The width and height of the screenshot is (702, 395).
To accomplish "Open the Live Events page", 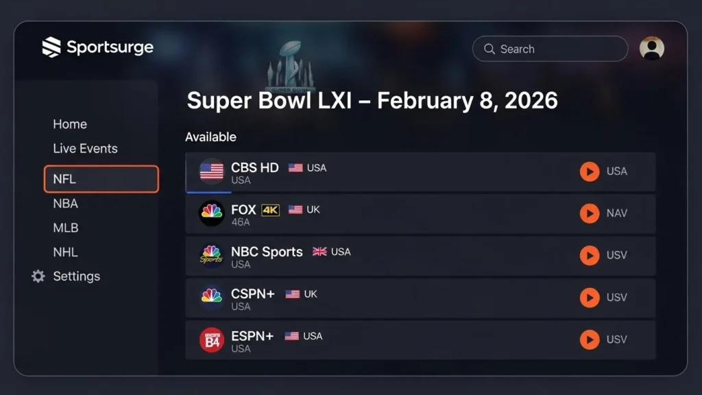I will click(x=85, y=148).
